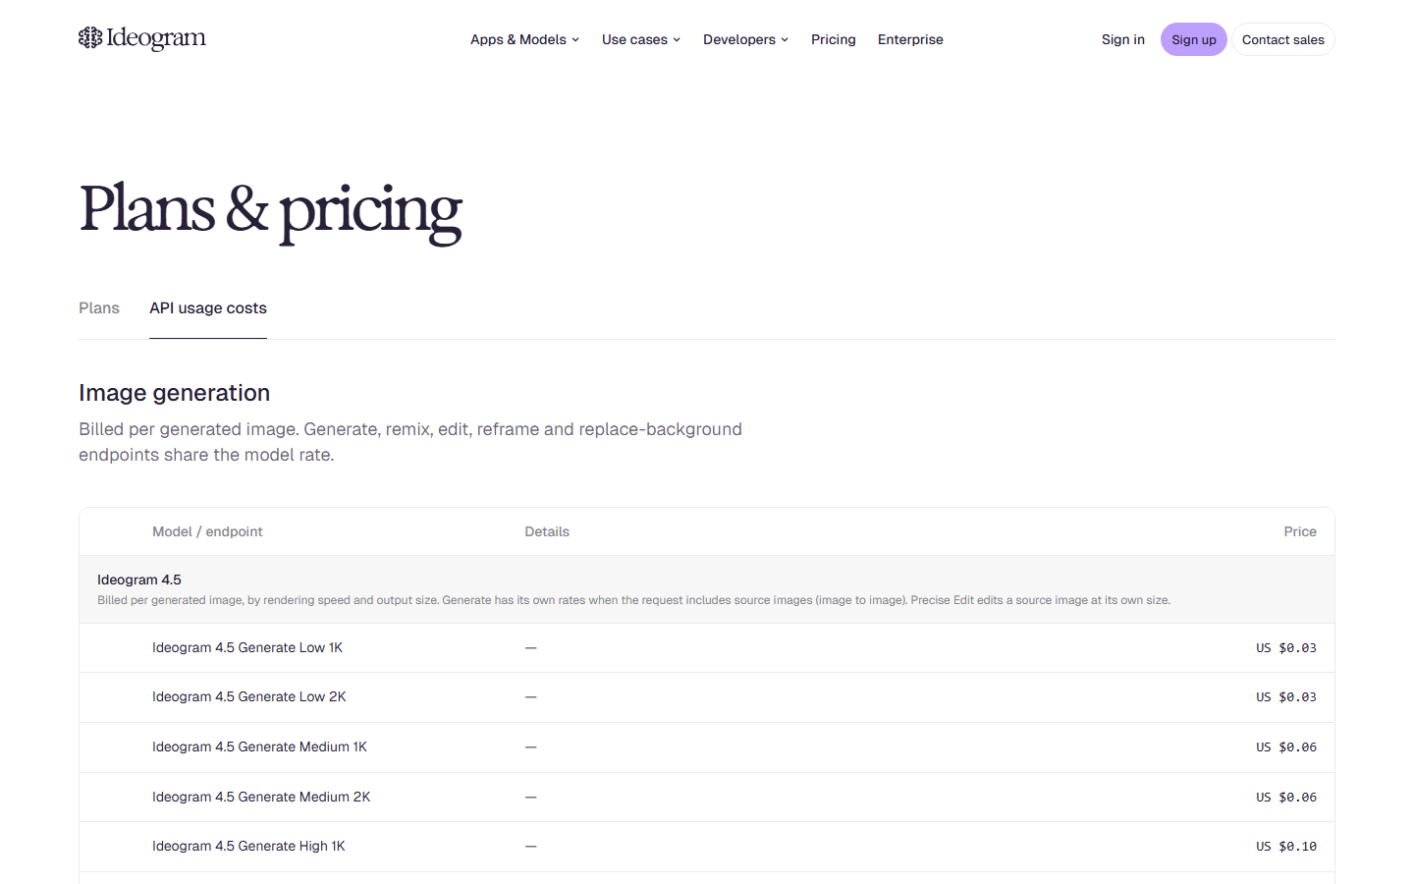Click the Ideogram logo icon
Viewport: 1414px width, 884px height.
click(90, 38)
